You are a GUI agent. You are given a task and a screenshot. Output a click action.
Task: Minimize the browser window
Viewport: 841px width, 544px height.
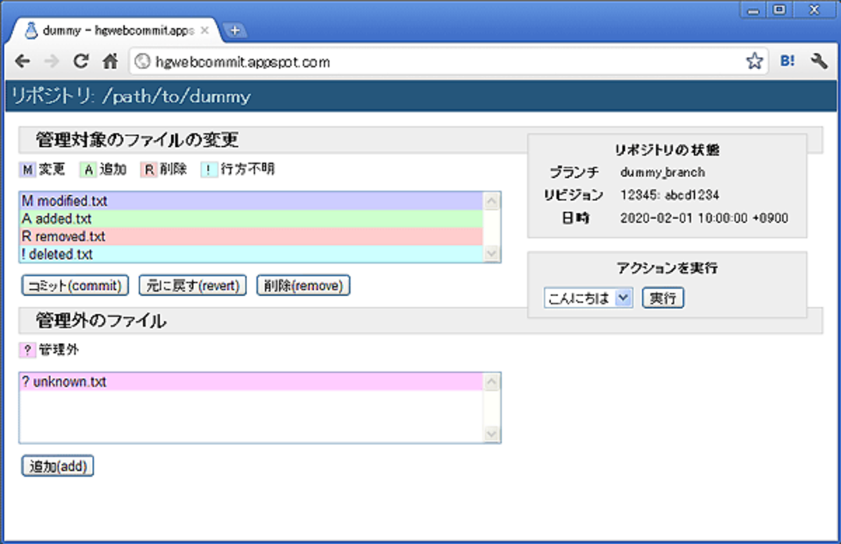click(754, 10)
